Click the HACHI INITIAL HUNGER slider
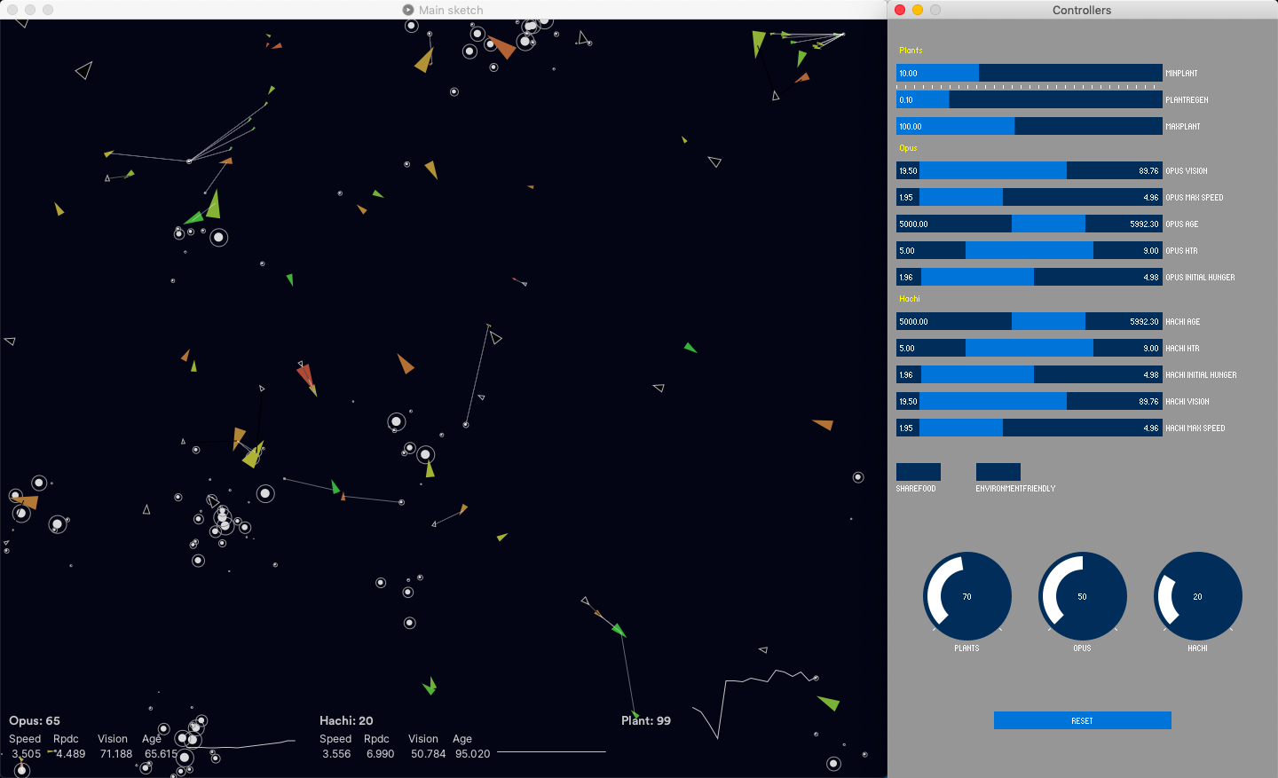Screen dimensions: 1278x778 pos(1029,374)
